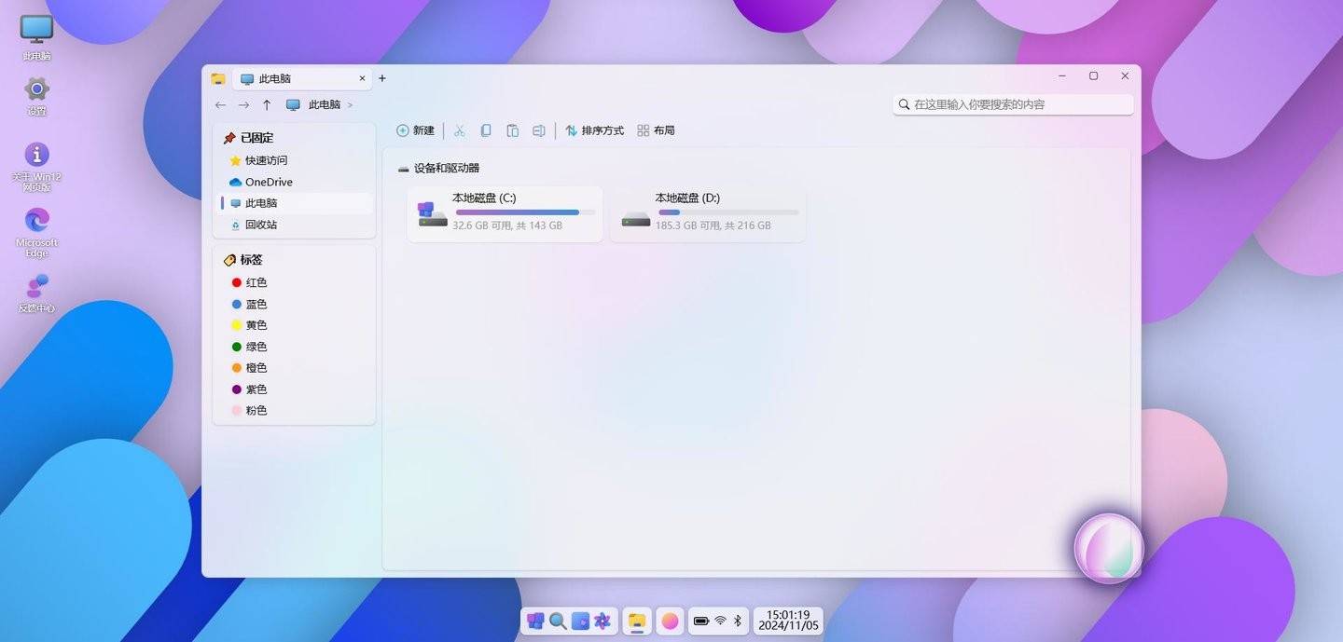Viewport: 1343px width, 642px height.
Task: Open 此电脑 desktop shortcut icon
Action: pos(36,37)
